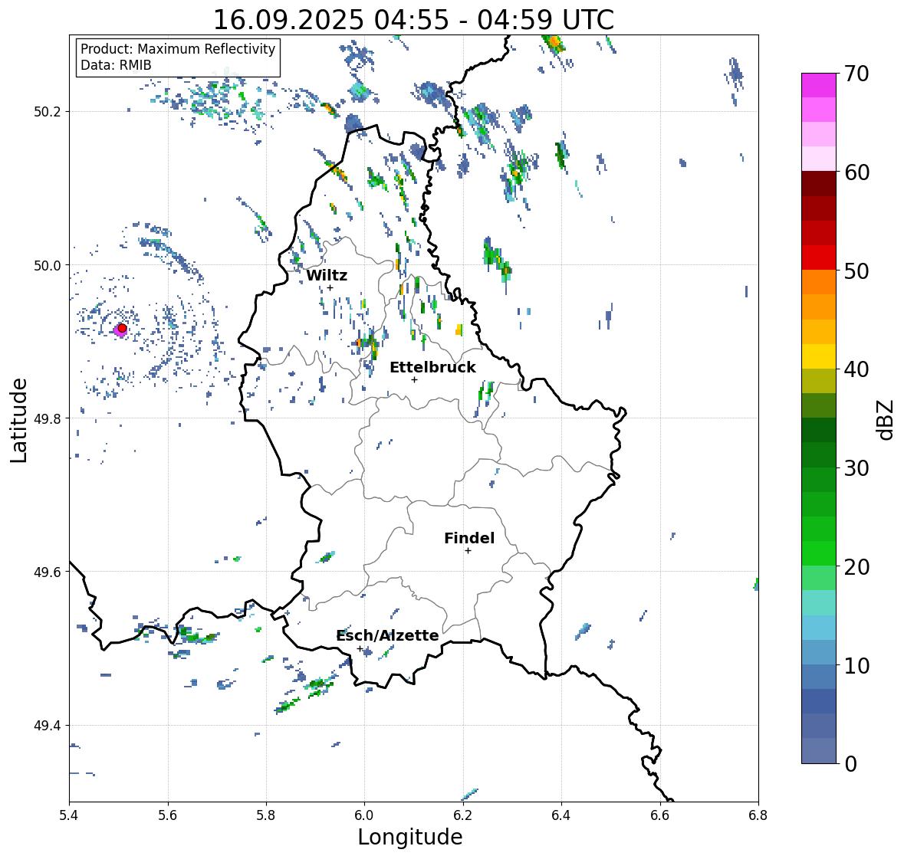Click the plus marker under Wiltz
Screen dimensions: 904x856
pyautogui.click(x=330, y=287)
